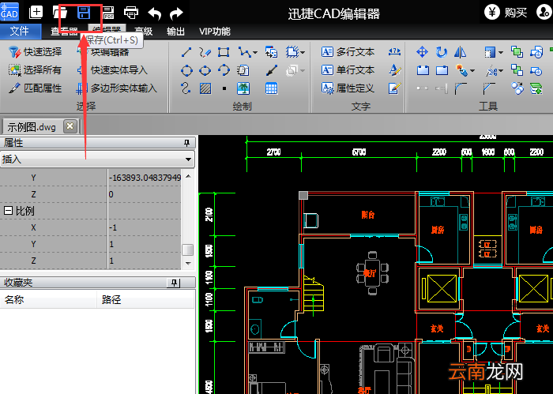Screen dimensions: 553x394
Task: Insert an image with the palm-tree icon
Action: point(243,88)
